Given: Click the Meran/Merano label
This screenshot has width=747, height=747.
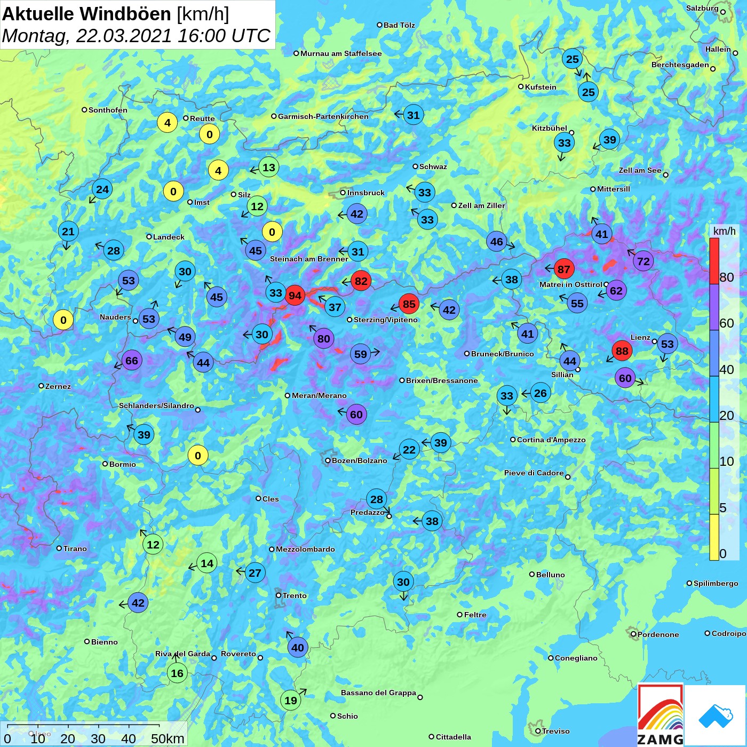Looking at the screenshot, I should point(319,395).
